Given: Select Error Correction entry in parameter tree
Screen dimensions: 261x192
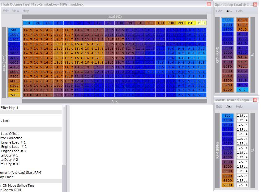Looking at the screenshot, I should [11, 138].
